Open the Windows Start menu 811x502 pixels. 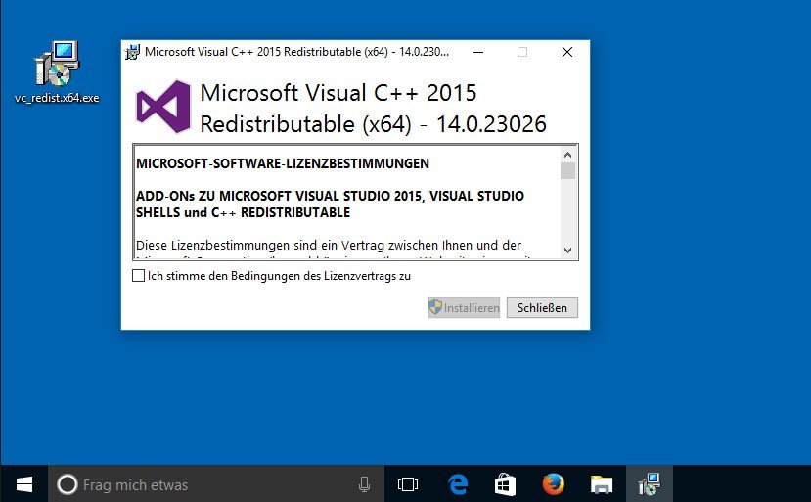click(x=23, y=484)
